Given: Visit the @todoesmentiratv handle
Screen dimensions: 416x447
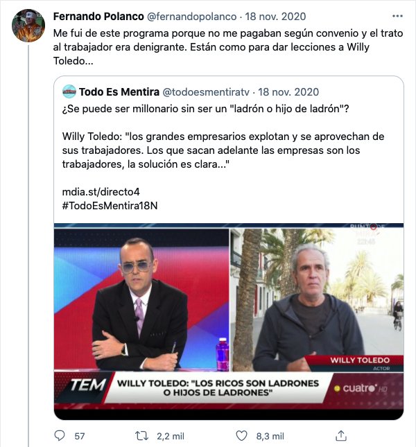Looking at the screenshot, I should coord(206,92).
